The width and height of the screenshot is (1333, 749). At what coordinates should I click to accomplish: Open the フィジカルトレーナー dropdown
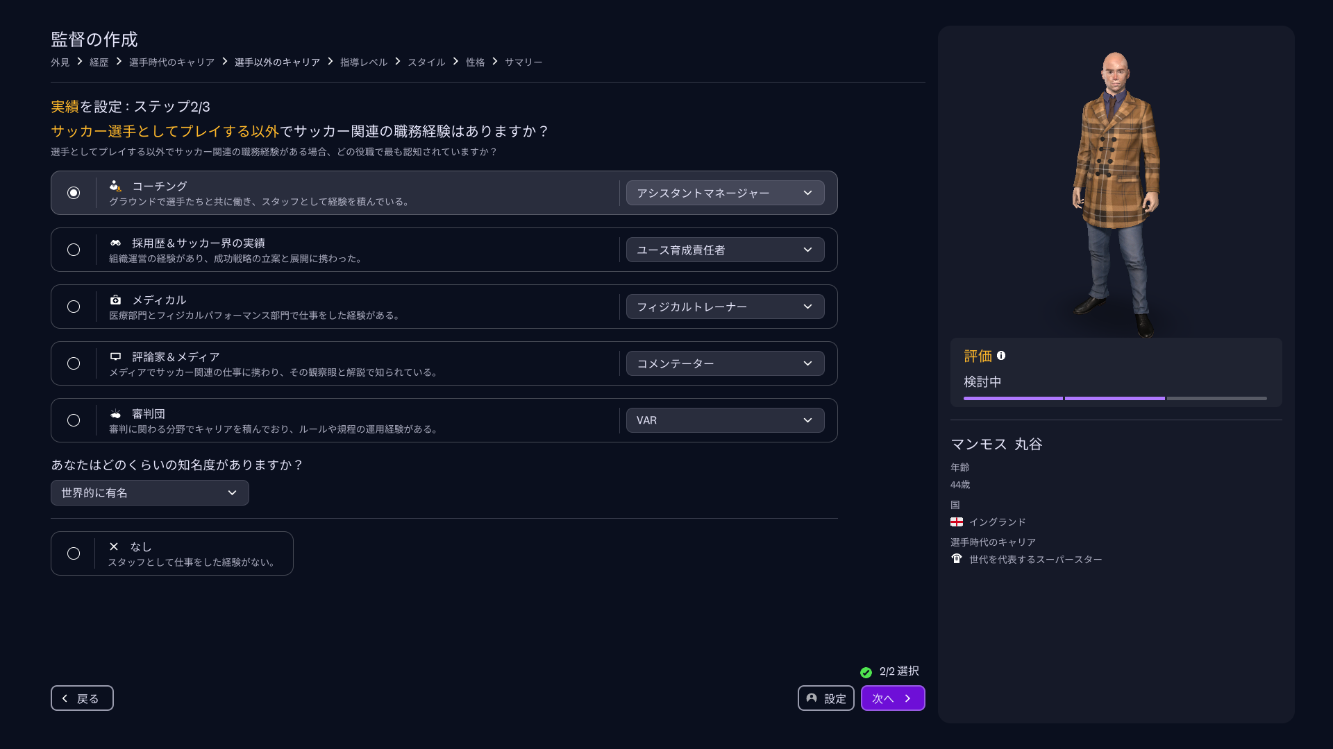point(725,307)
